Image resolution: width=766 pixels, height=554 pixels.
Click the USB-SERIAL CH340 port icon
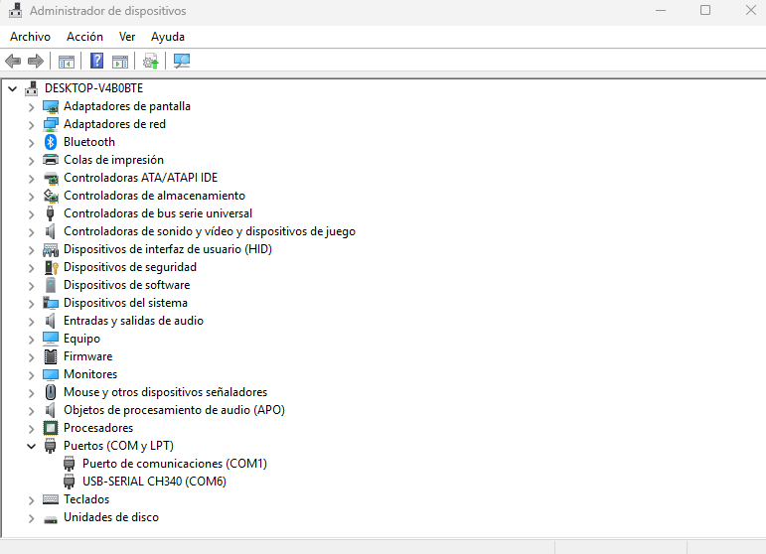pos(69,482)
